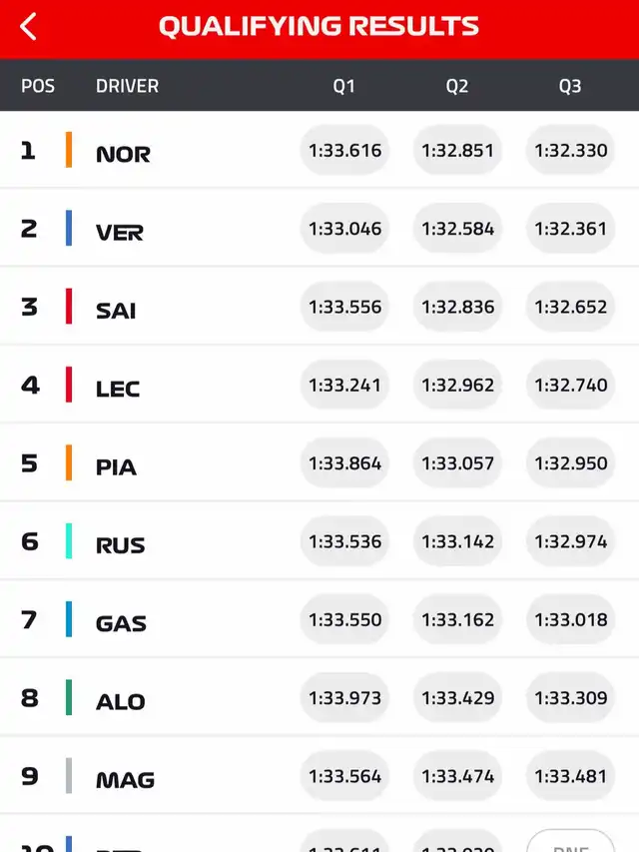Tap GAS's Q3 time 1:33.018
Screen dimensions: 639x852
tap(570, 619)
